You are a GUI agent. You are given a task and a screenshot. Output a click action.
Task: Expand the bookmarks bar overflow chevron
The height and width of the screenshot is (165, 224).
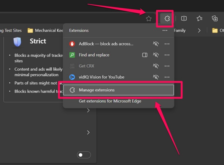pyautogui.click(x=200, y=30)
